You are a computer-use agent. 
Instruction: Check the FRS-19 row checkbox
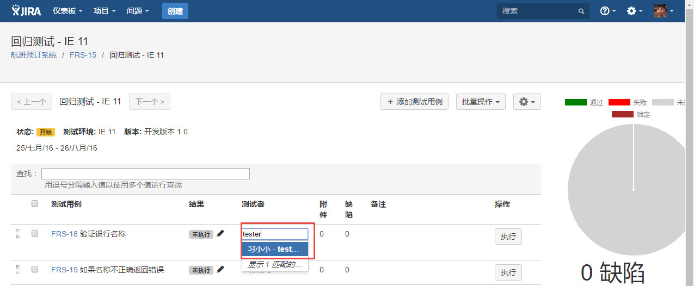click(35, 269)
